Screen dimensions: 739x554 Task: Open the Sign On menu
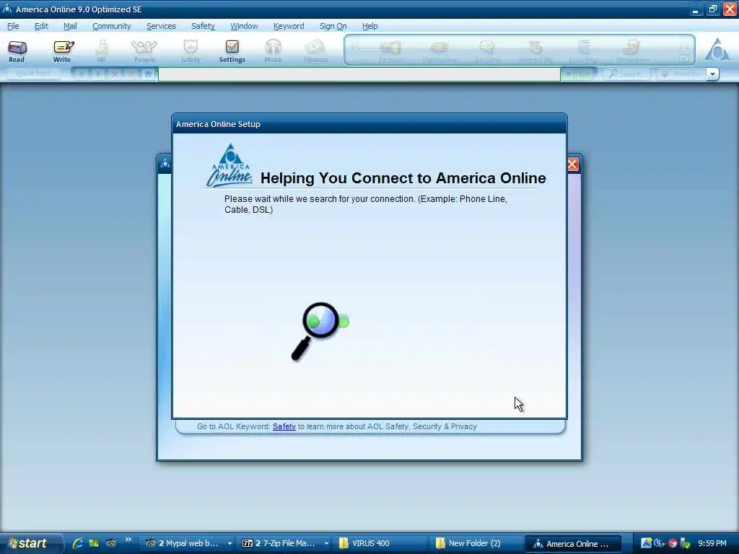click(x=333, y=26)
